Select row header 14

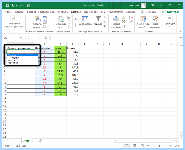coord(5,98)
